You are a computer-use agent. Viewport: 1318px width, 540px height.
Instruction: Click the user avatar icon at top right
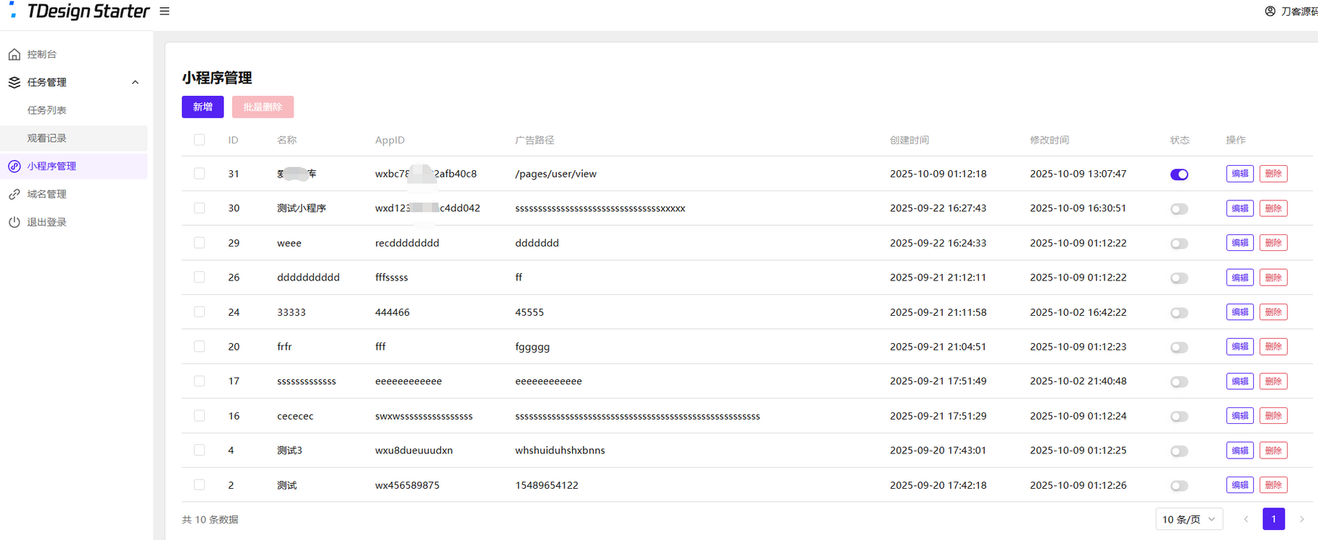(x=1270, y=12)
